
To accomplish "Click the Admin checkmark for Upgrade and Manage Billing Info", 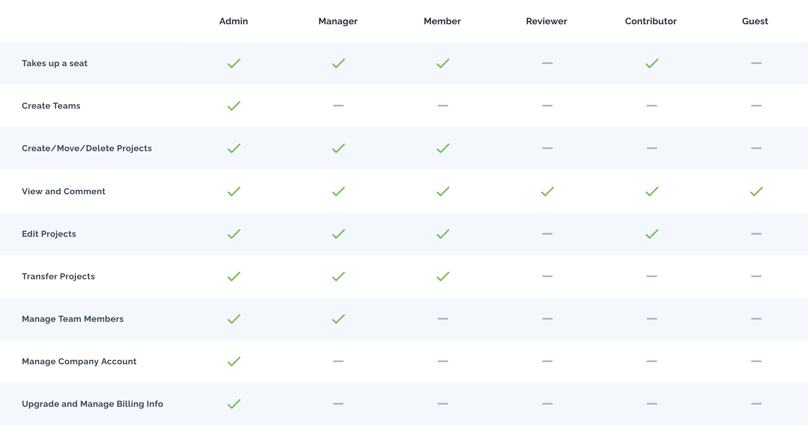I will pyautogui.click(x=234, y=404).
